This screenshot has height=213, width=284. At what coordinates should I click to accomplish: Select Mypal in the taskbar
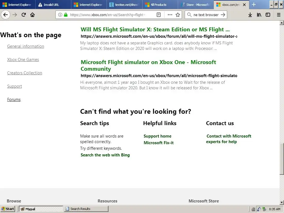coord(41,209)
